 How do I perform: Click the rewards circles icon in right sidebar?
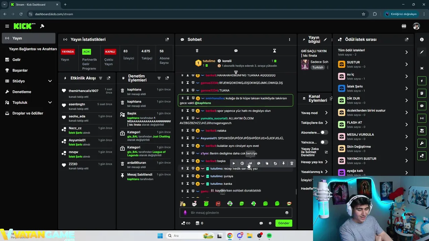pos(422,156)
